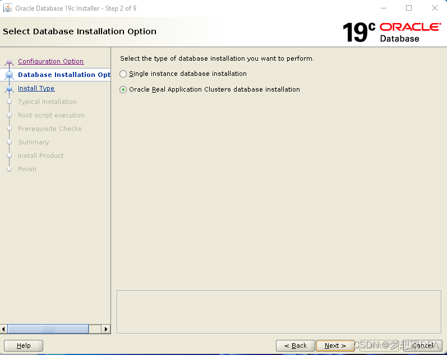Click the Install Type step marker icon
Screen dimensions: 447x355
tap(9, 89)
